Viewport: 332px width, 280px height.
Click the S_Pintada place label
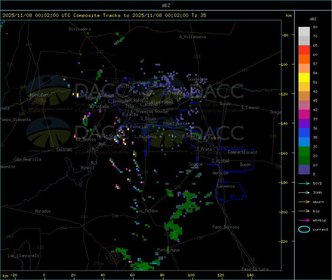tap(98, 106)
